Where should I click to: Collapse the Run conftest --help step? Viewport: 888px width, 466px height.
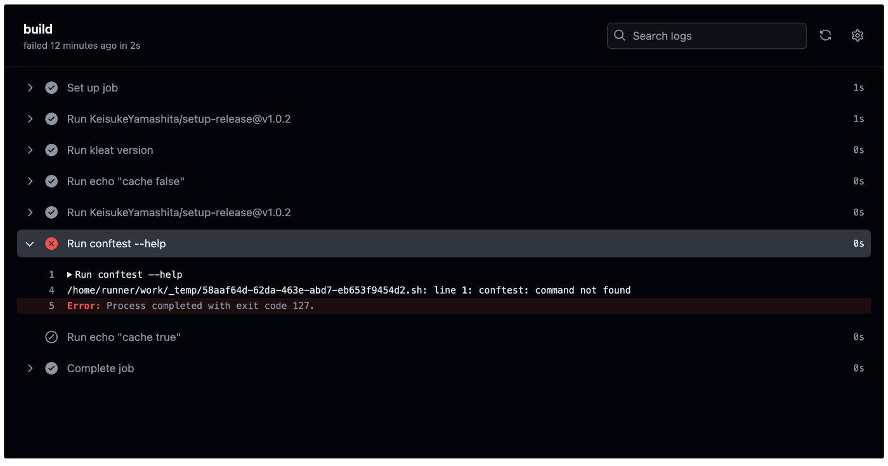click(30, 243)
